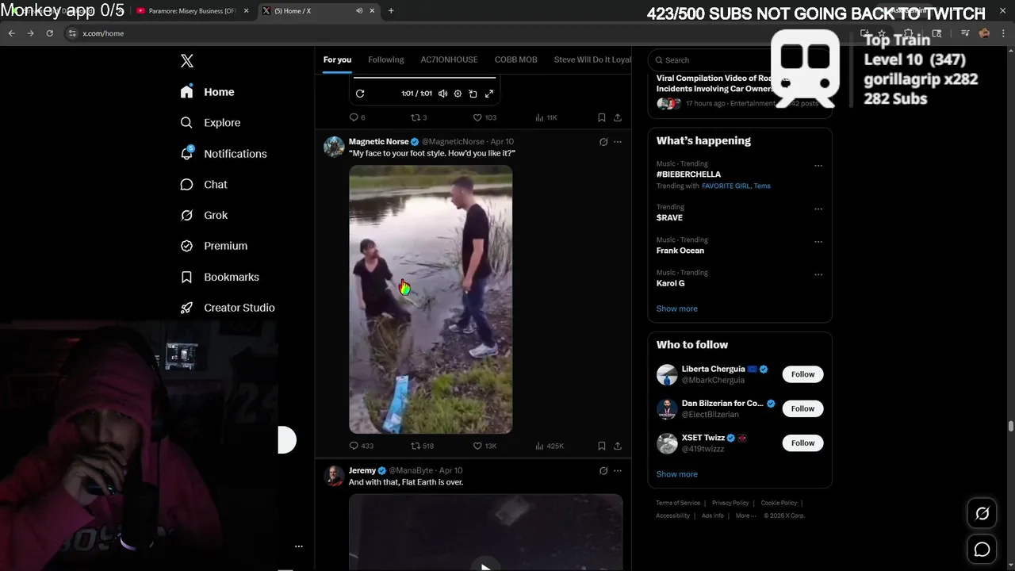Open the Terms of Service footer link
This screenshot has height=571, width=1015.
pyautogui.click(x=678, y=503)
